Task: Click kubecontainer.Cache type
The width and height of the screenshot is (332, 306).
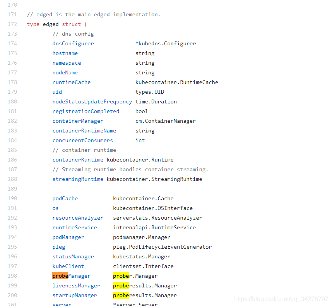Action: (143, 199)
